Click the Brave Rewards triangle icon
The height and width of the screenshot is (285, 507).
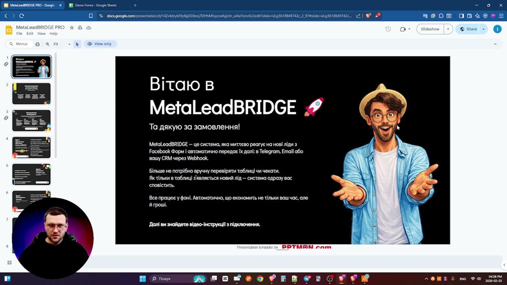(x=377, y=16)
